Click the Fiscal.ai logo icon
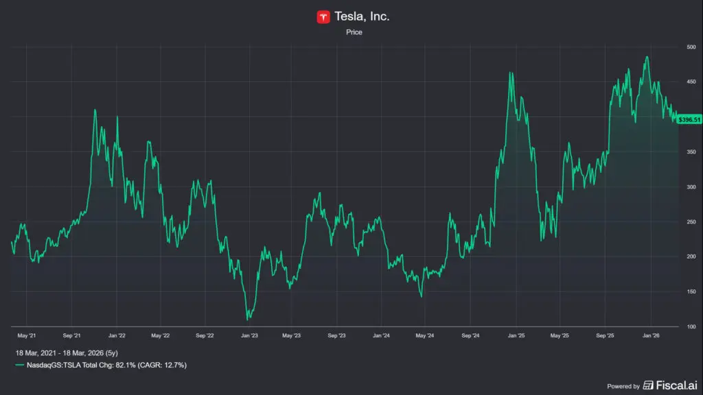The width and height of the screenshot is (703, 395). point(648,385)
